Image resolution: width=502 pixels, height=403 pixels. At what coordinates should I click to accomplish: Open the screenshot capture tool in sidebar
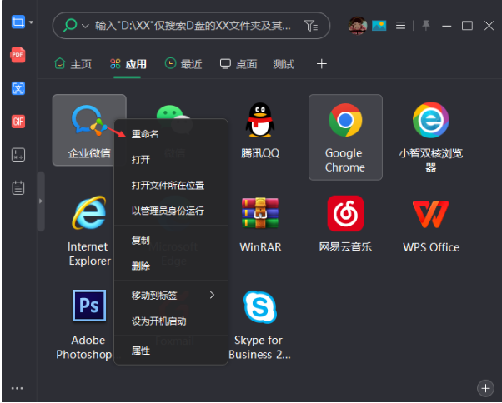click(x=18, y=22)
